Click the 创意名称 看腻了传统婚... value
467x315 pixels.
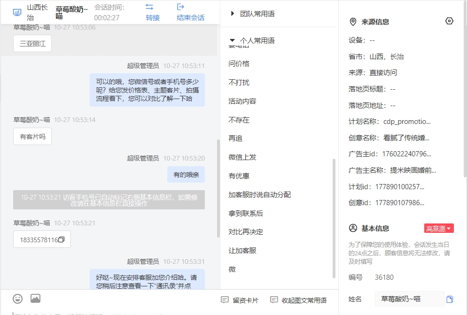click(406, 138)
